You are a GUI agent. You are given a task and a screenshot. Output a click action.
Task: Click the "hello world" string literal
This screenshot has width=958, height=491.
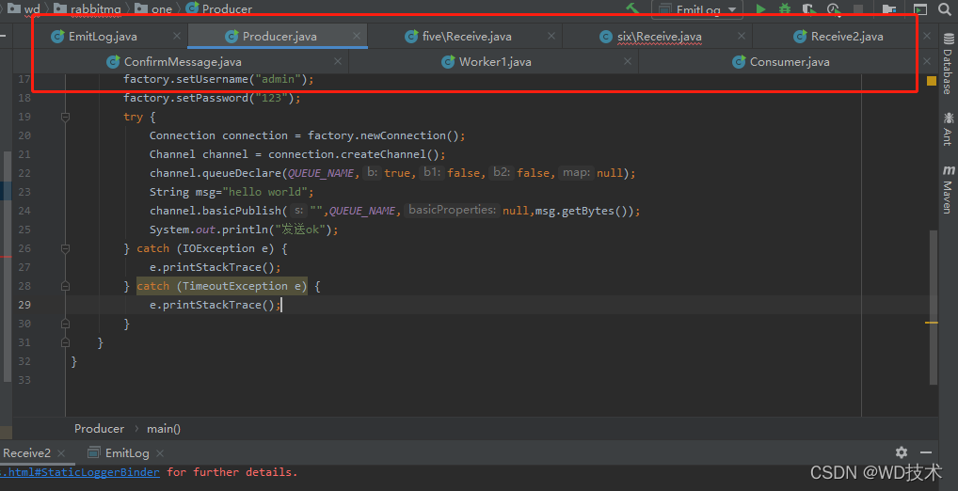[x=265, y=193]
